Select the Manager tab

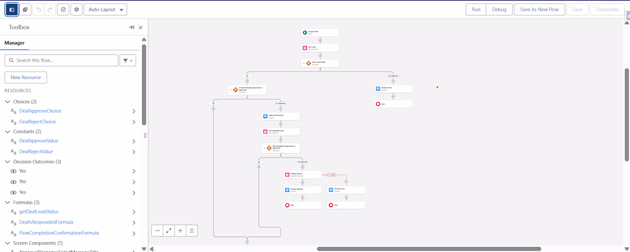click(14, 42)
